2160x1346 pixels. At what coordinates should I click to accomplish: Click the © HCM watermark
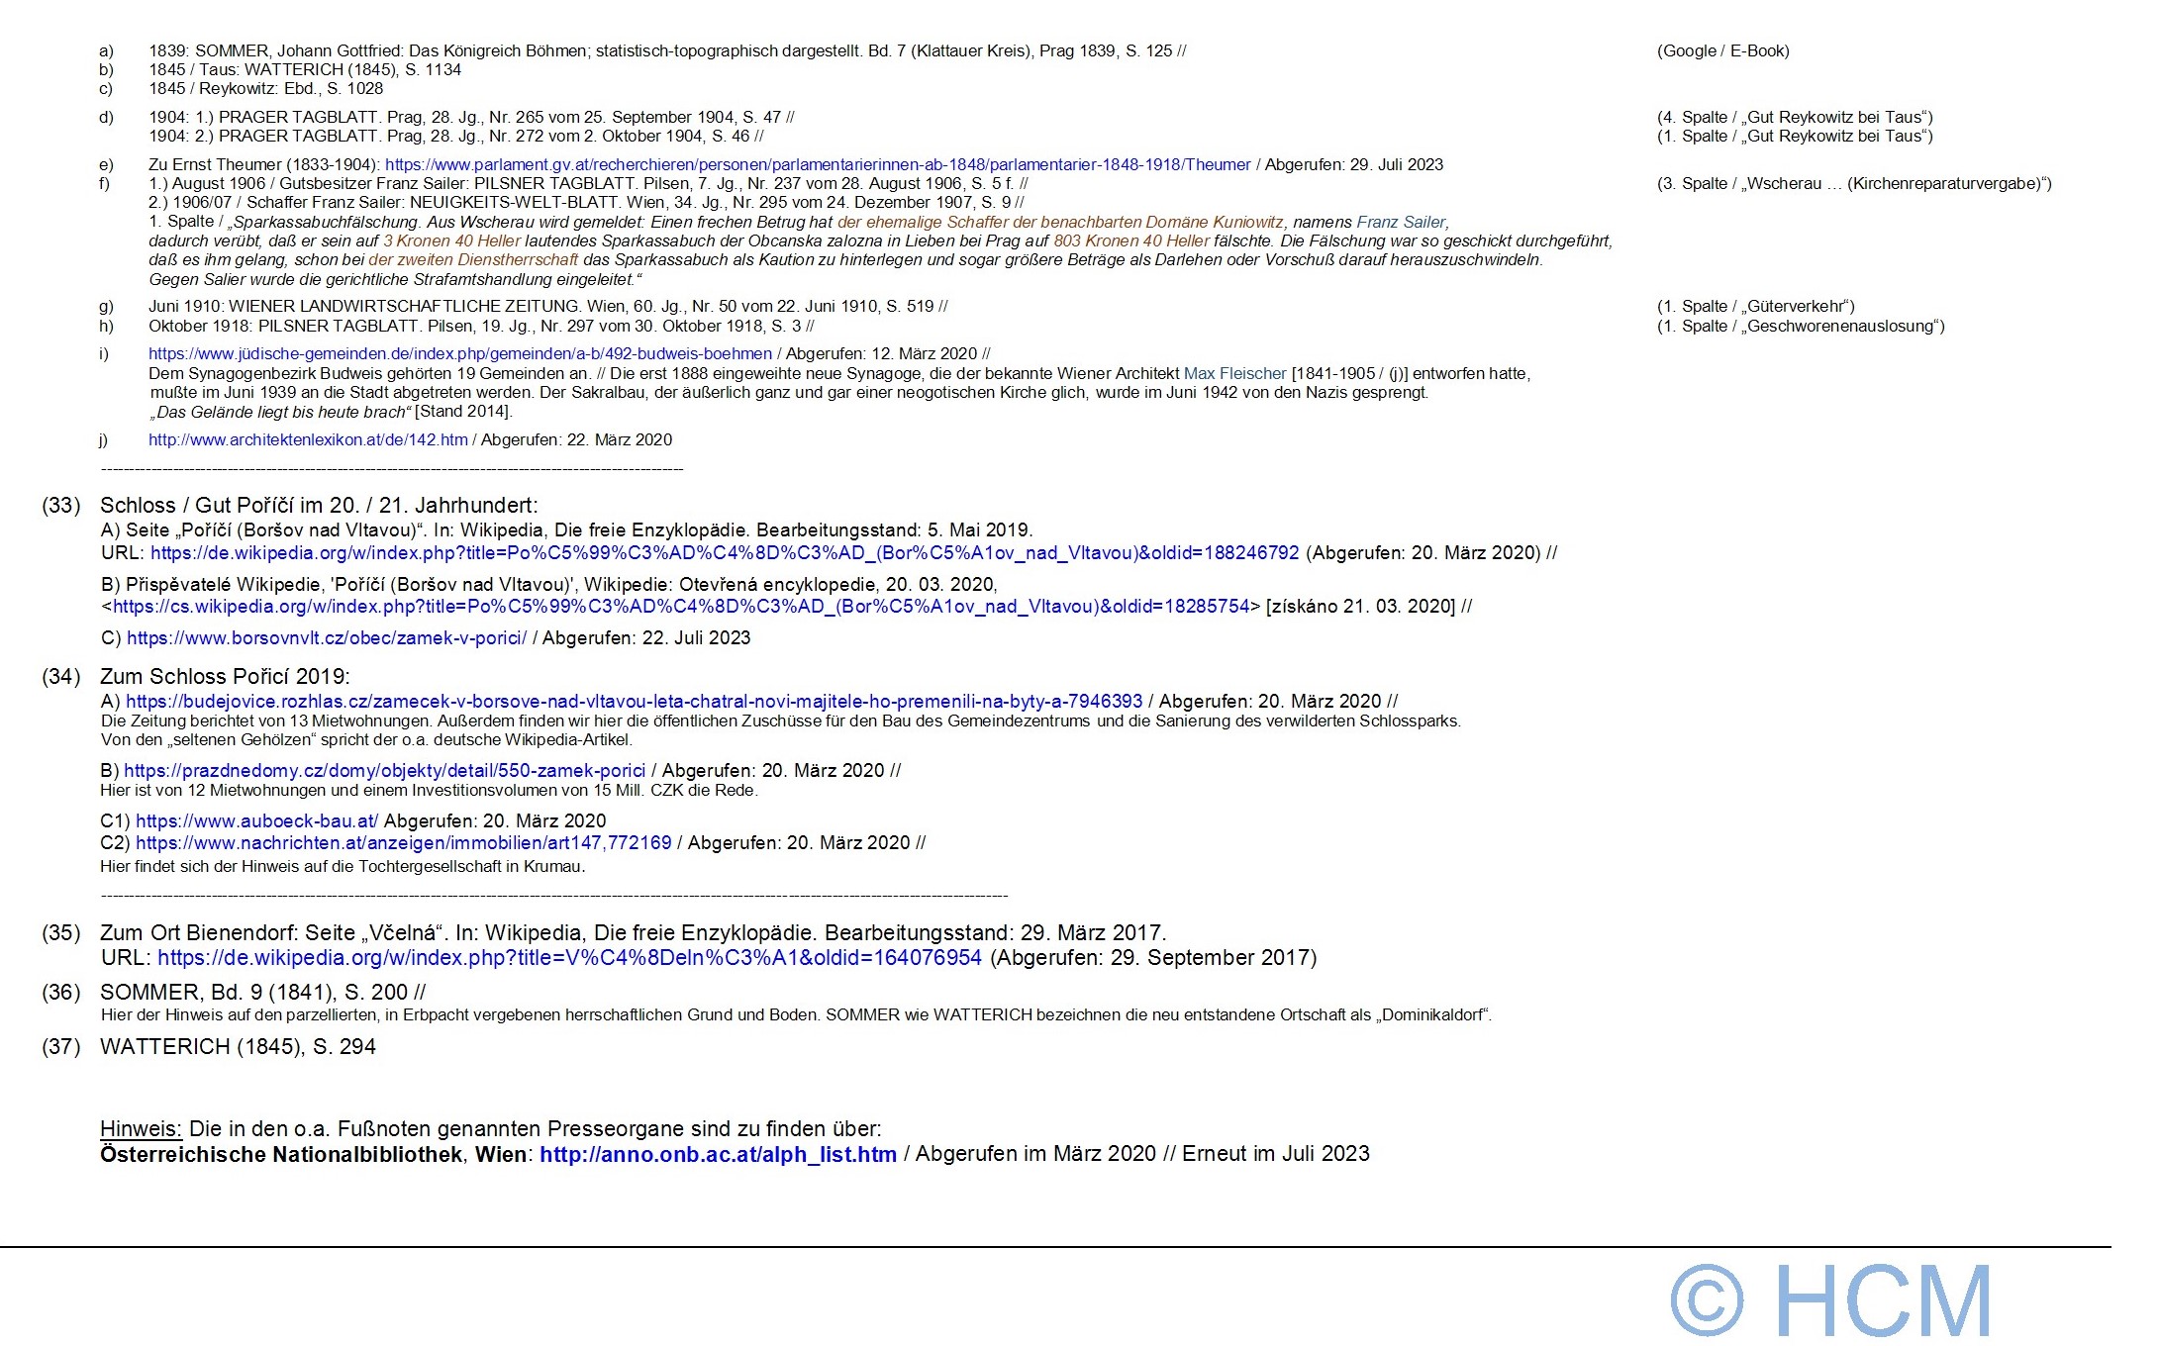pyautogui.click(x=1831, y=1299)
